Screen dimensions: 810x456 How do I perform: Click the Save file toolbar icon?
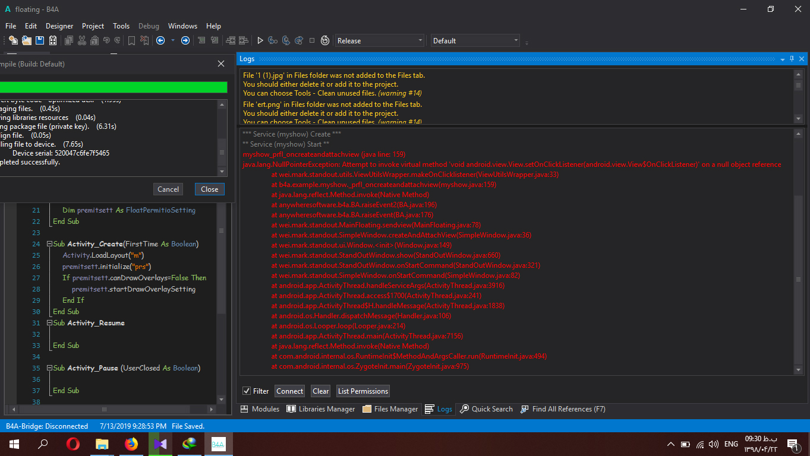40,40
